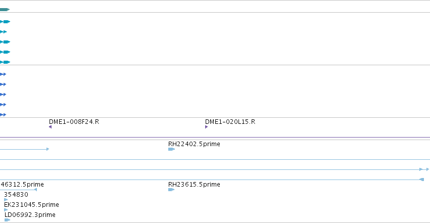The height and width of the screenshot is (223, 430).
Task: Open the RH23615.5prime label
Action: [x=194, y=185]
